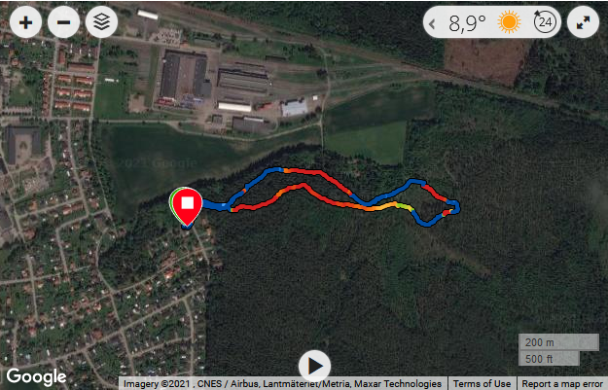Viewport: 608px width, 390px height.
Task: Click the 8,9° temperature reading
Action: click(x=467, y=23)
